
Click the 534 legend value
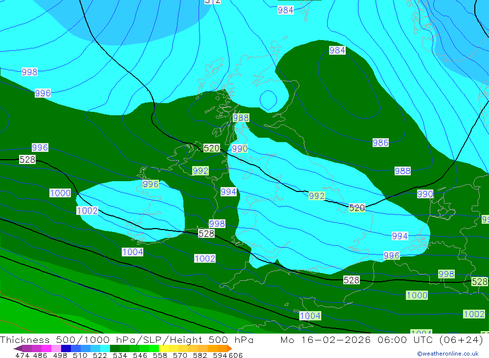click(120, 356)
